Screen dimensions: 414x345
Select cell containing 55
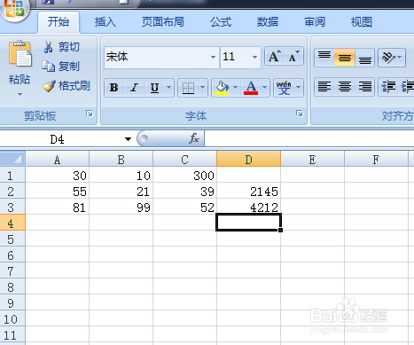point(57,192)
